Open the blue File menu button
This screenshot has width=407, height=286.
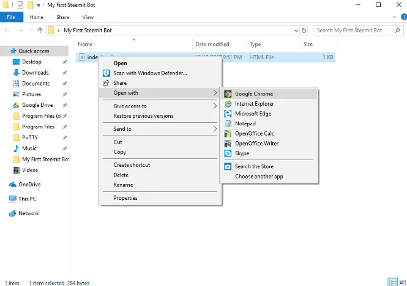(x=11, y=17)
